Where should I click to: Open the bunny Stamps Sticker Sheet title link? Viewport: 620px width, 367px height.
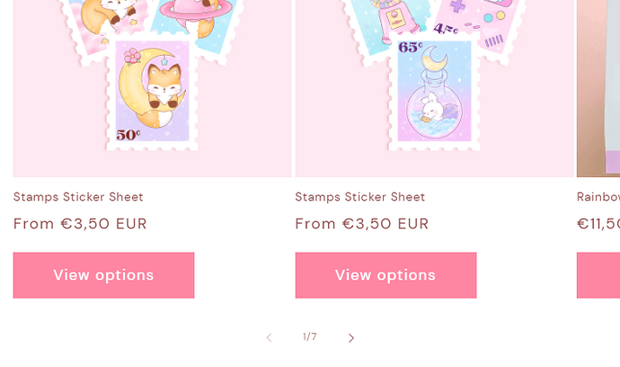point(359,197)
